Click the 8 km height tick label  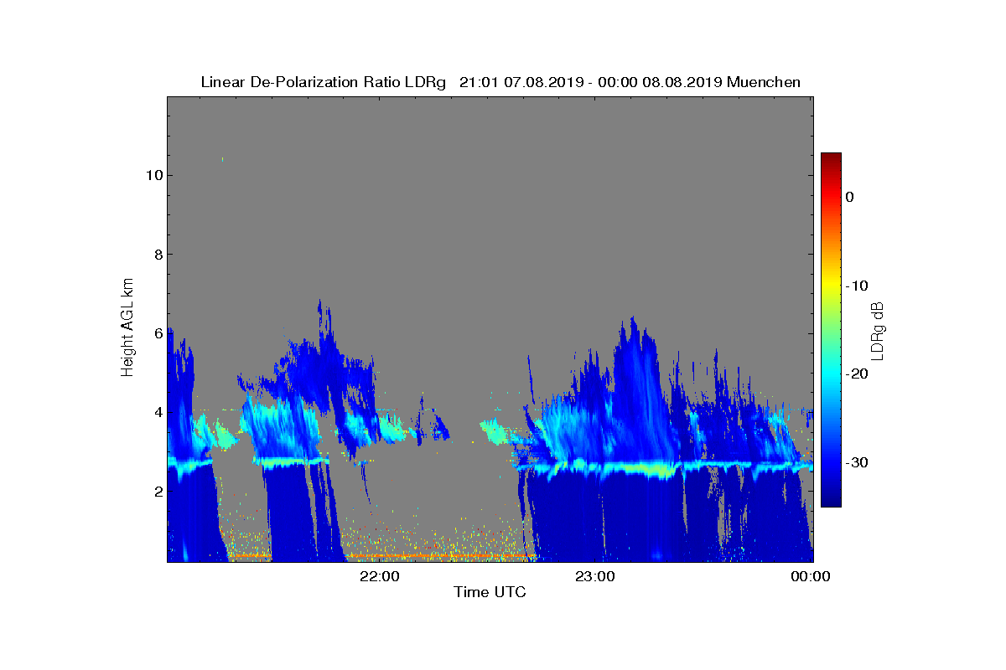coord(157,255)
